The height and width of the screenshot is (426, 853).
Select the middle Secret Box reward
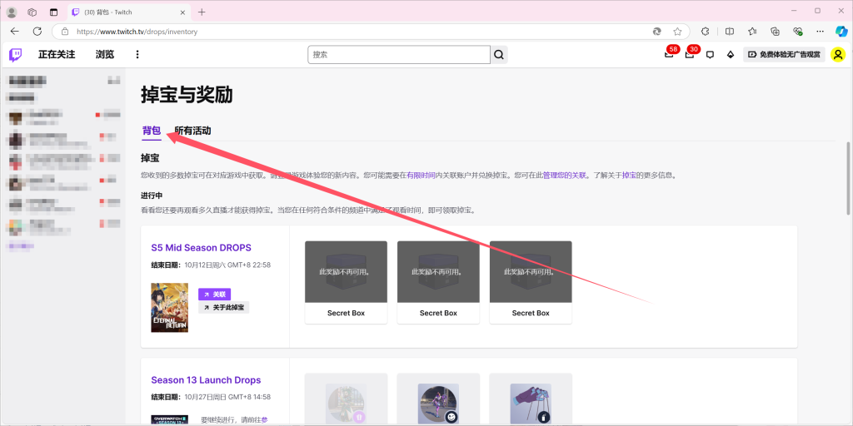(438, 283)
